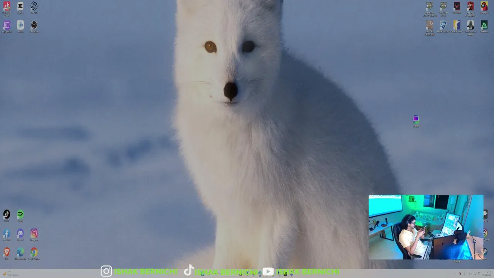This screenshot has height=278, width=494.
Task: Launch the Rocket League shortcut
Action: coord(443,27)
